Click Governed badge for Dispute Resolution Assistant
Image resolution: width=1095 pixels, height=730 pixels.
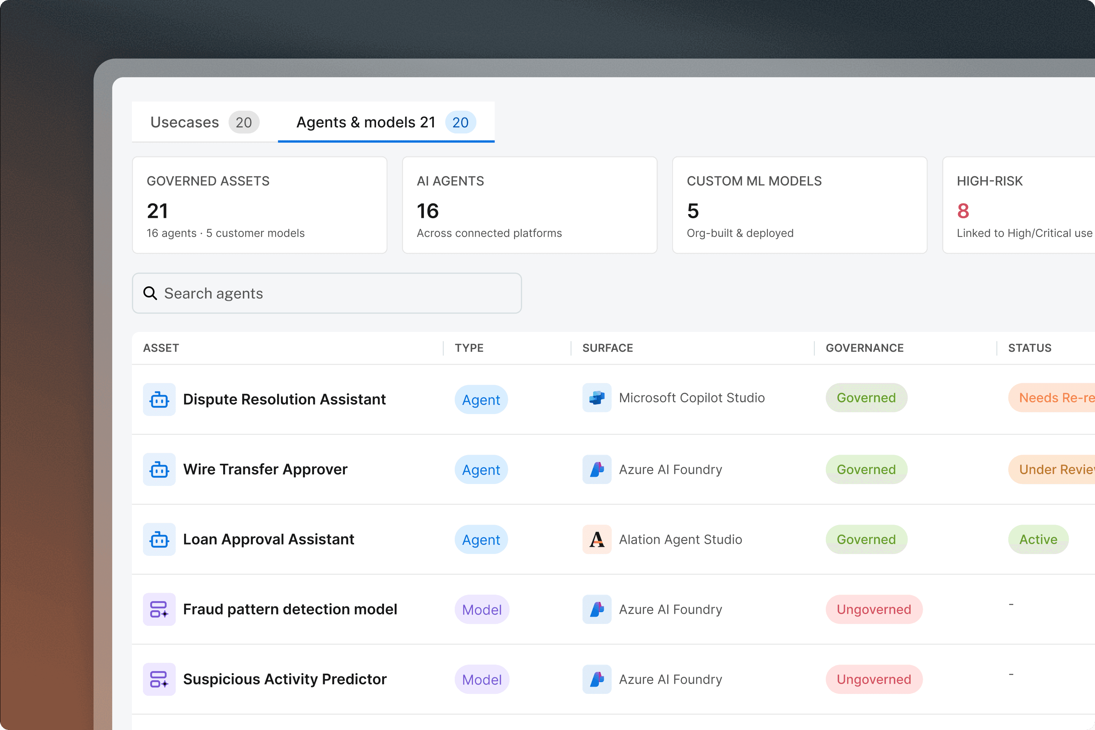tap(866, 398)
